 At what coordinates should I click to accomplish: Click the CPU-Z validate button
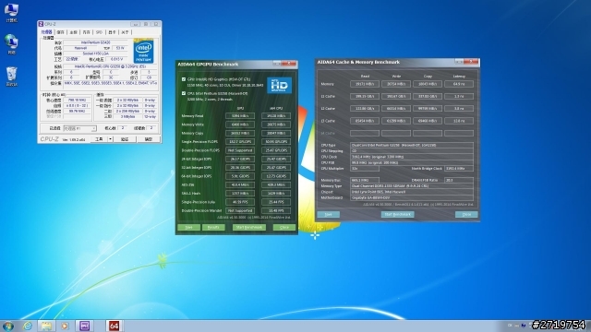(125, 139)
